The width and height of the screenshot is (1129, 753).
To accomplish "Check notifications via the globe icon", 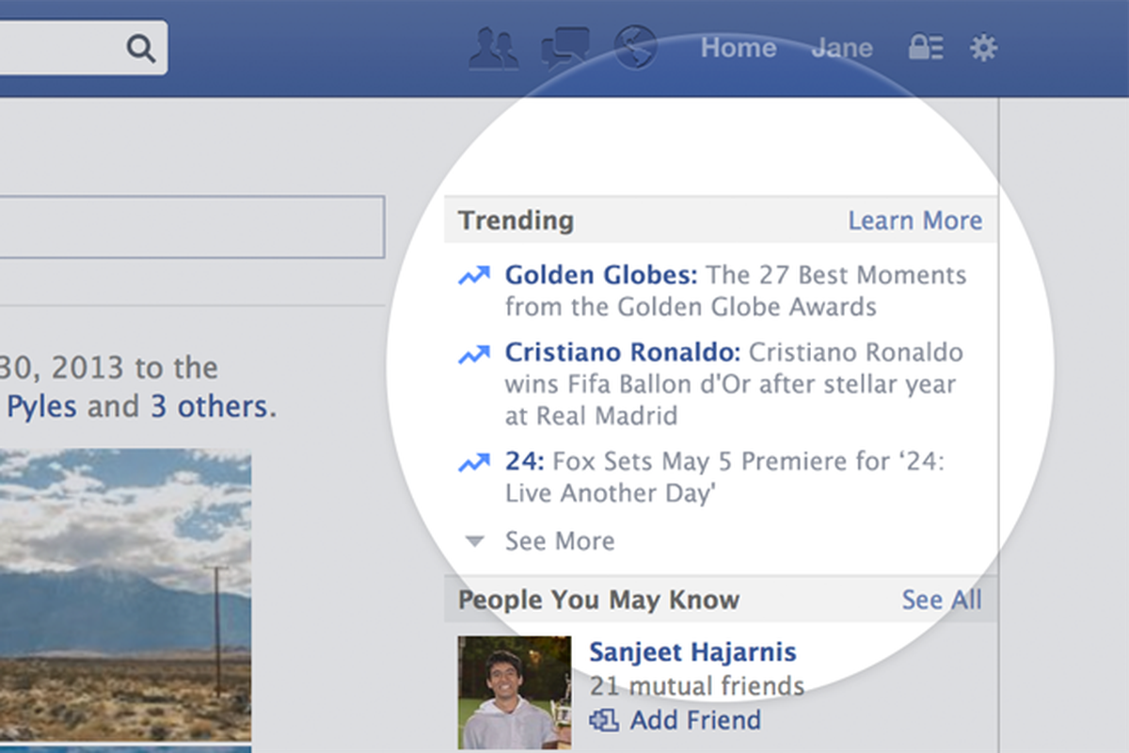I will point(635,47).
